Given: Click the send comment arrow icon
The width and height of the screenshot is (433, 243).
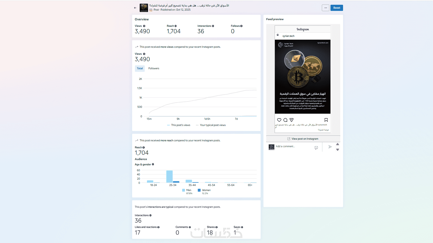Looking at the screenshot, I should point(330,147).
